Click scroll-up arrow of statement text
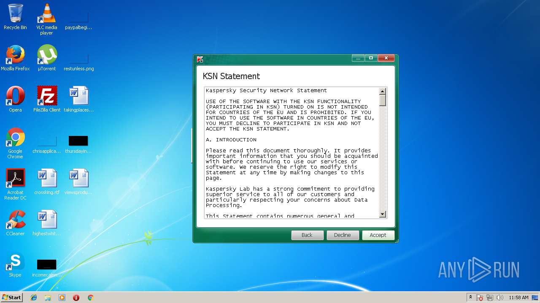540x303 pixels. (x=383, y=91)
